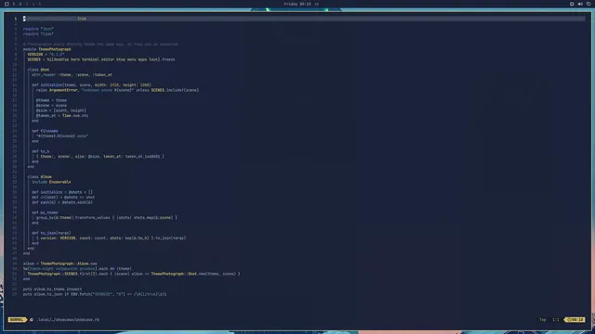This screenshot has height=334, width=595.
Task: Click the rightmost system tray icon
Action: (588, 4)
